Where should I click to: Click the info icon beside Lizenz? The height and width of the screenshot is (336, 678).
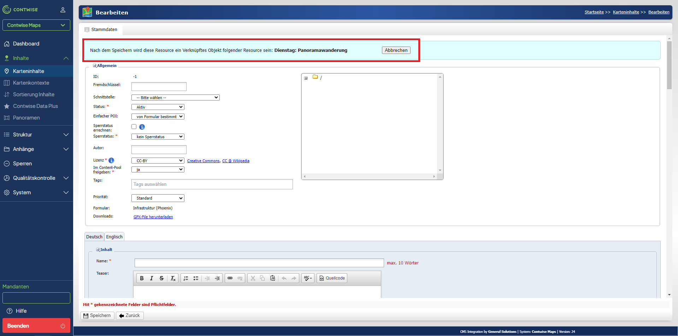pos(111,160)
